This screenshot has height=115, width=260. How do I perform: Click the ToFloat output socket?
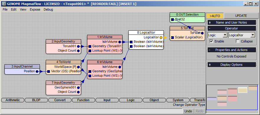click(x=202, y=33)
